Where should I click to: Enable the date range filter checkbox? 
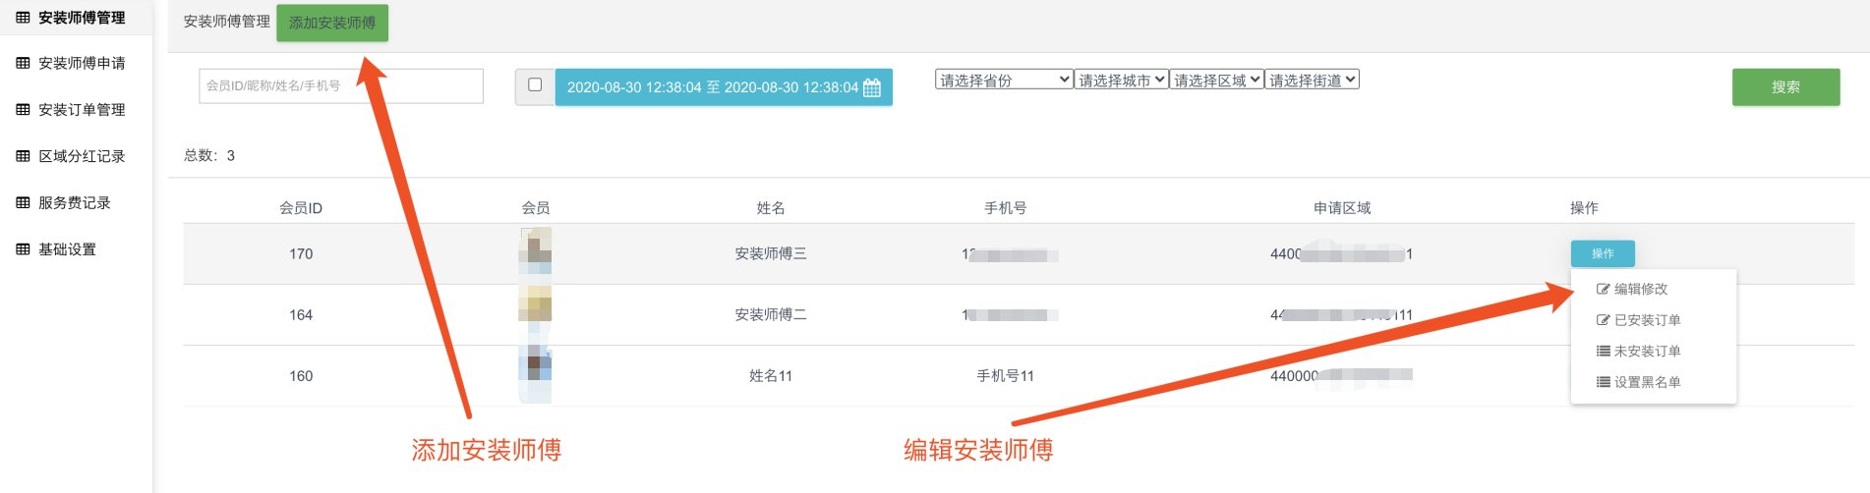tap(535, 85)
